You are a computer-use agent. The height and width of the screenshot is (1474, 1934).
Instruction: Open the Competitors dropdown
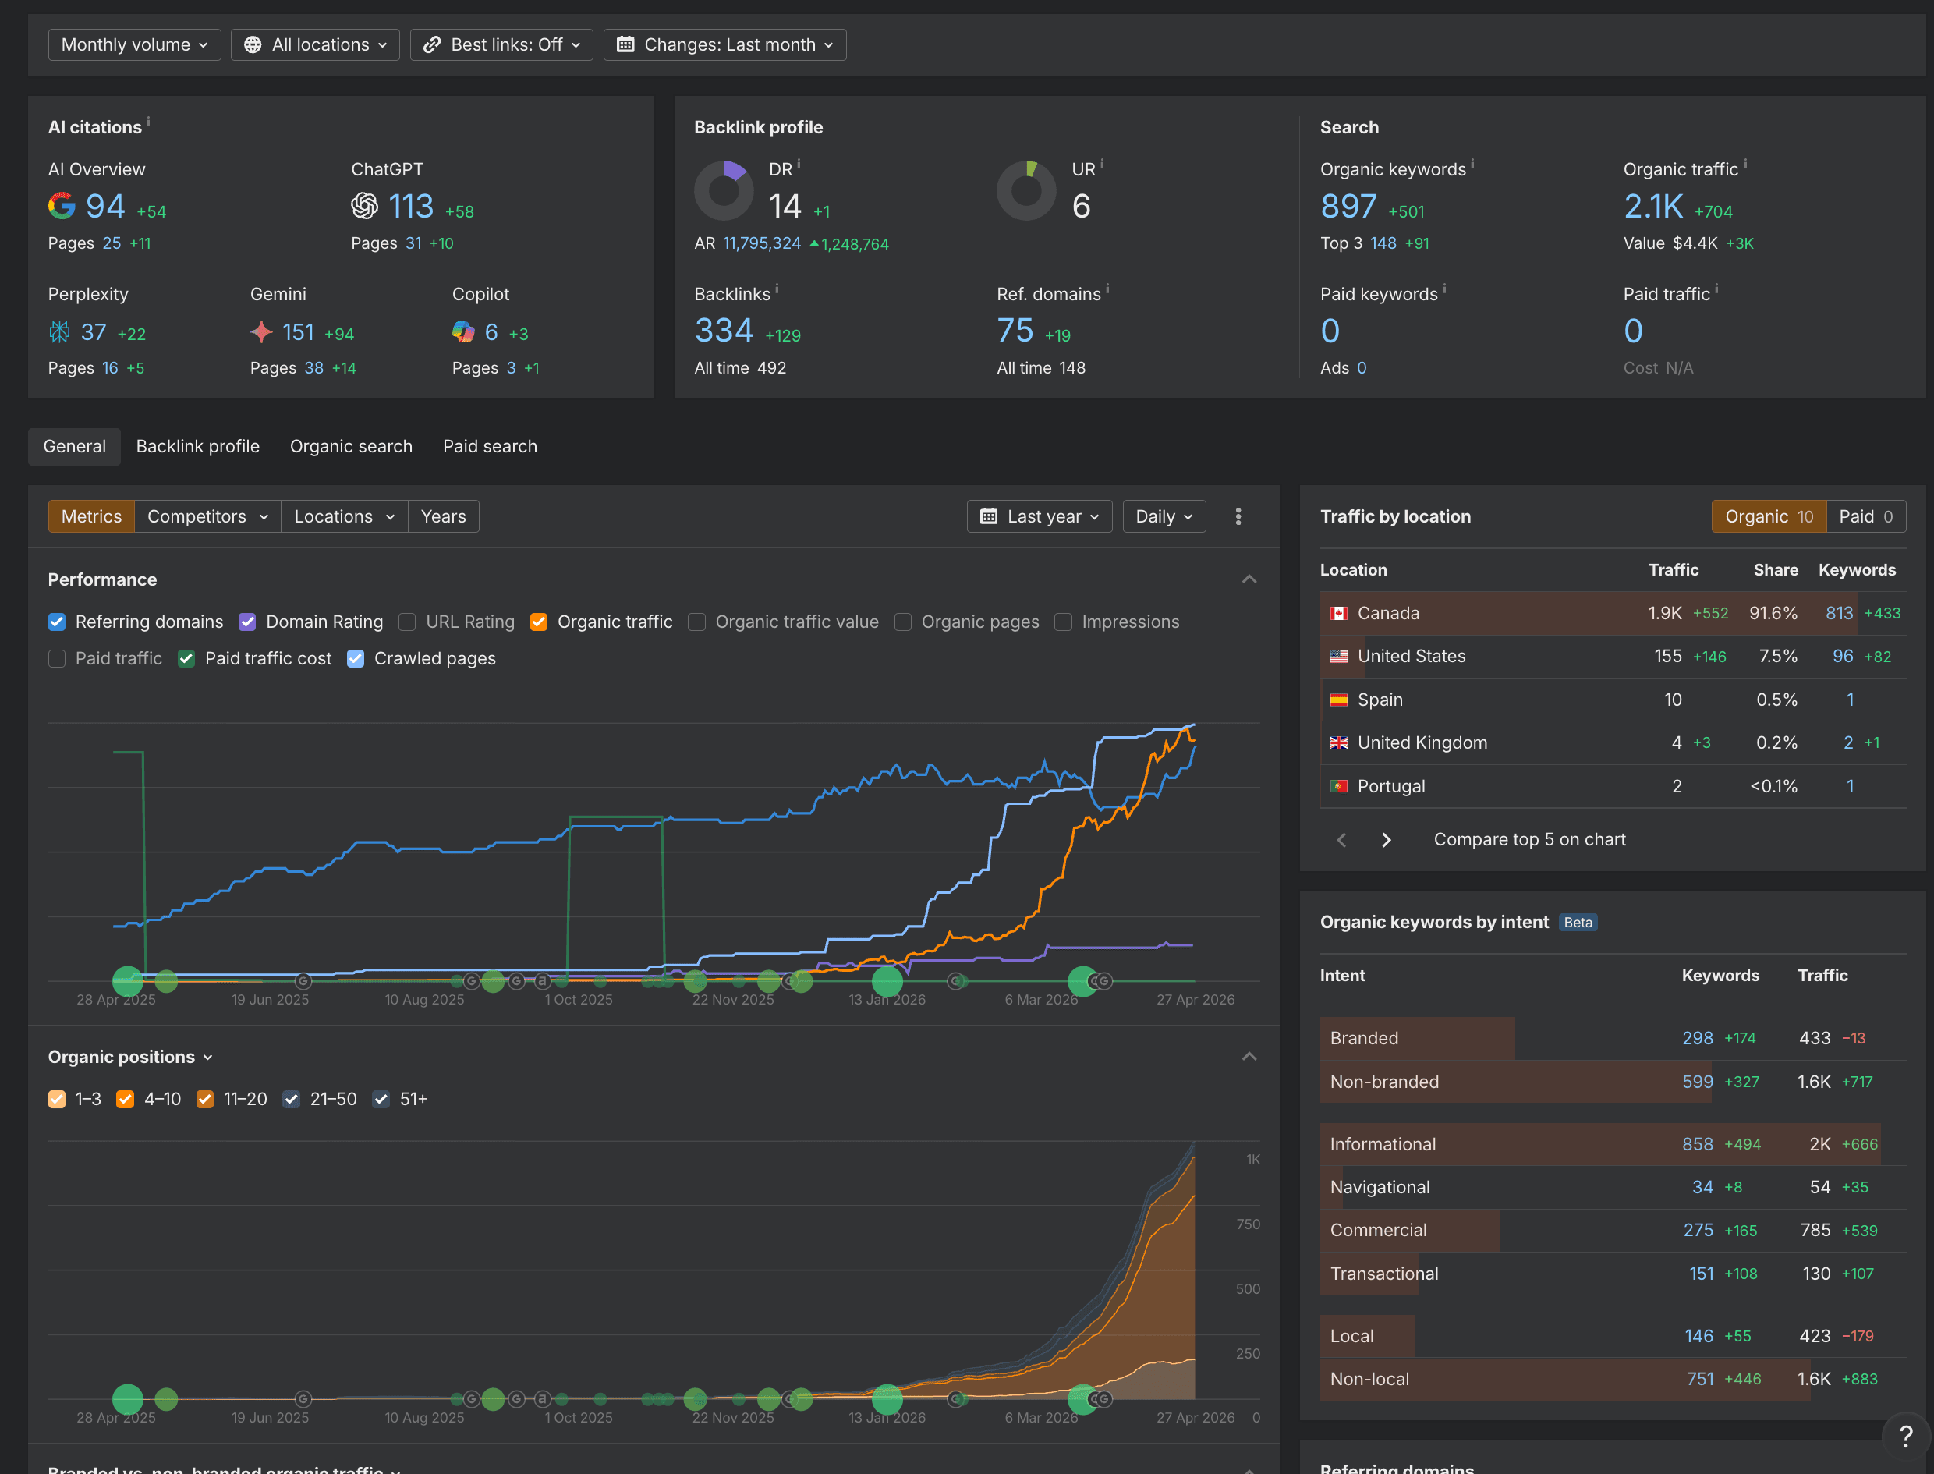208,517
